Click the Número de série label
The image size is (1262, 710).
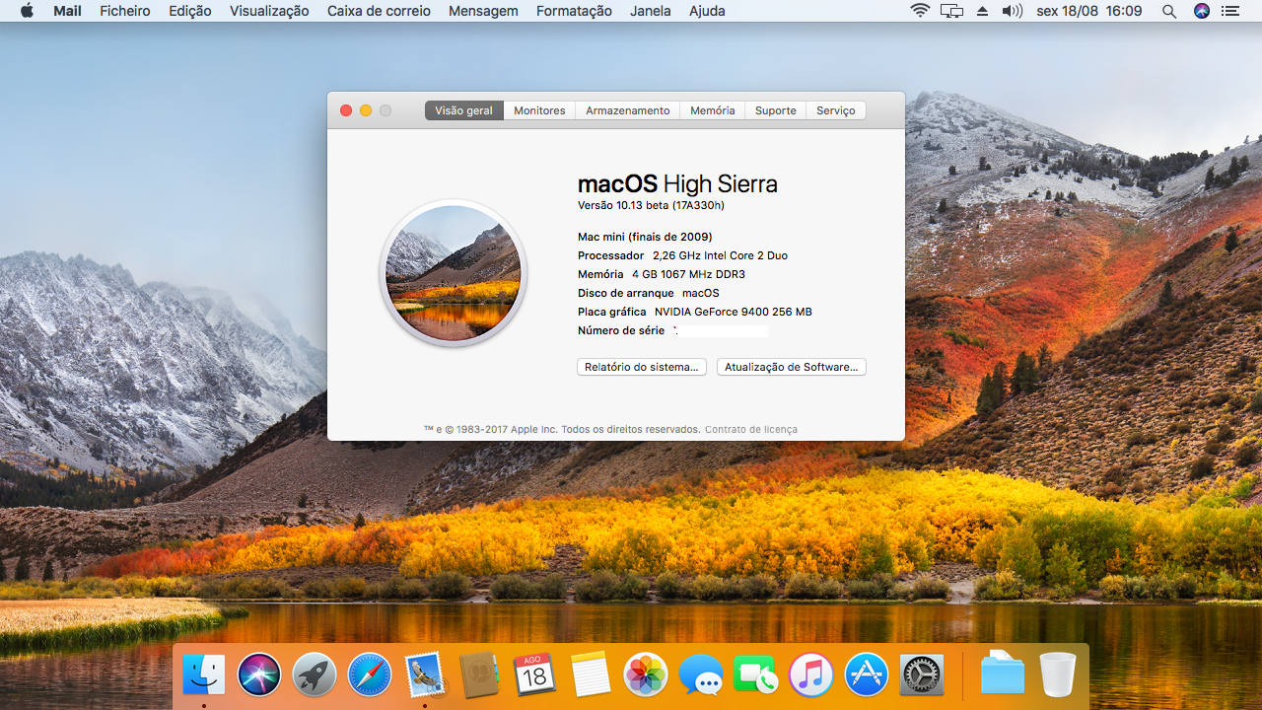pos(621,330)
